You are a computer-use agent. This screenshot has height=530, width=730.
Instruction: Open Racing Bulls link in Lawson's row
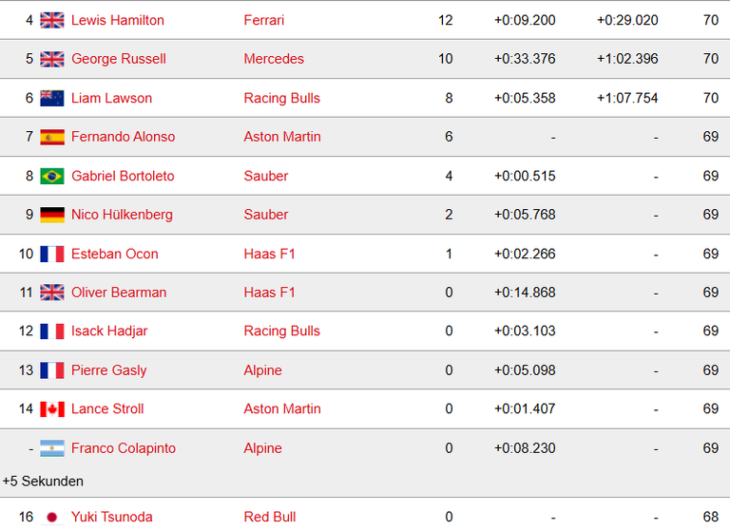[x=282, y=98]
